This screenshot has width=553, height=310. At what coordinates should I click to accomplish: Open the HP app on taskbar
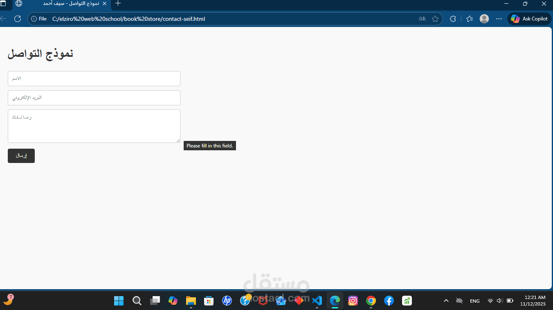point(227,301)
